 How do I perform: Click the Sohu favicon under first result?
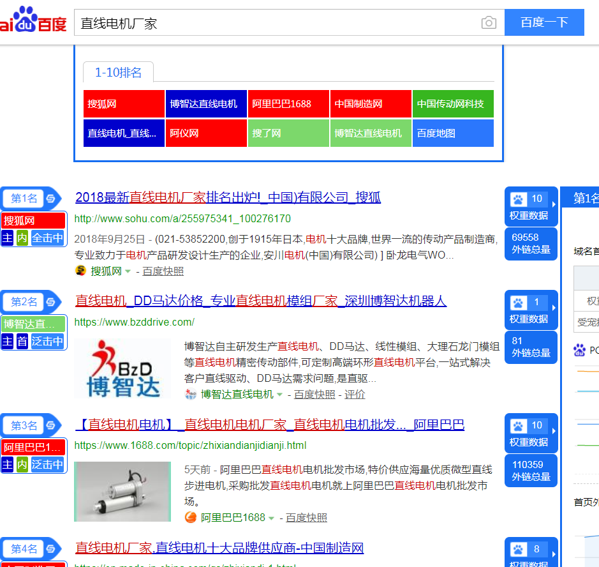click(x=80, y=271)
